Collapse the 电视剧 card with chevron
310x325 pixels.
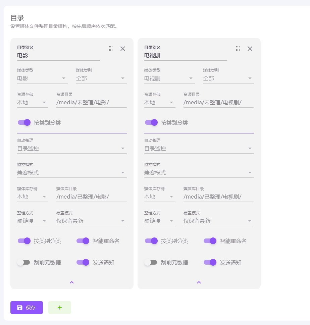click(x=199, y=282)
